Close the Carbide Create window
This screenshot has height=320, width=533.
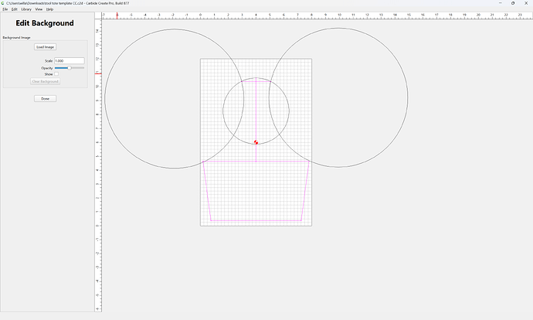526,3
